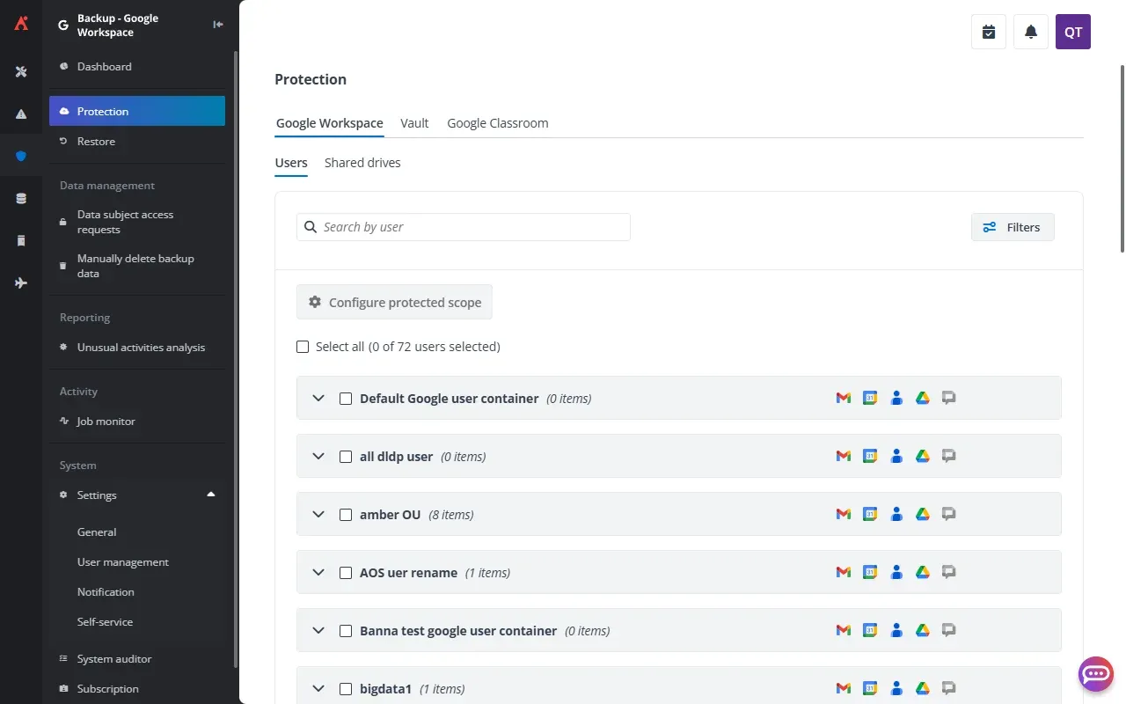This screenshot has height=704, width=1126.
Task: Expand the AOS uer rename group
Action: tap(318, 573)
